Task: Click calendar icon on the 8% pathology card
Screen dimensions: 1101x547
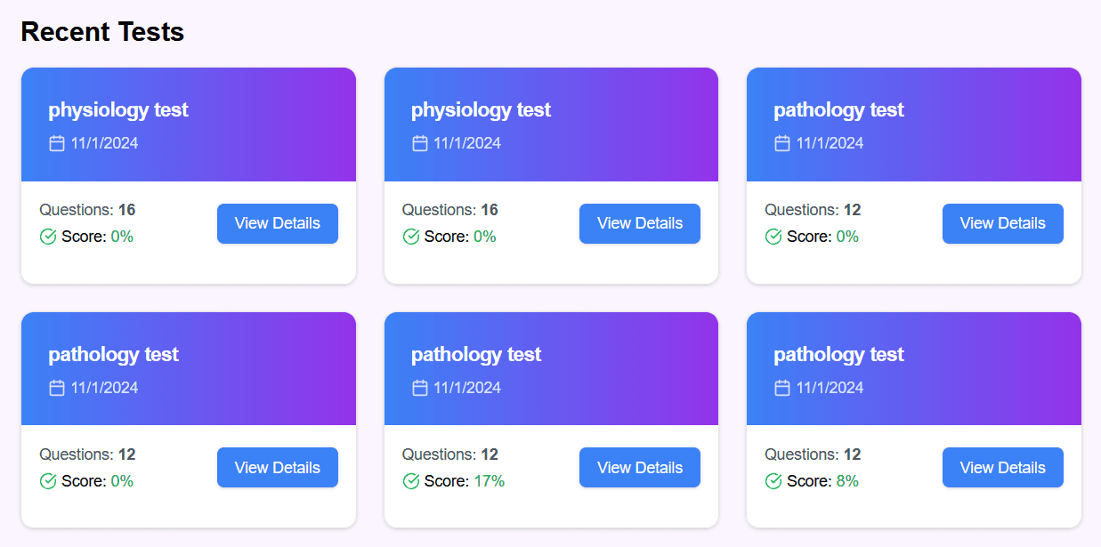Action: 782,388
